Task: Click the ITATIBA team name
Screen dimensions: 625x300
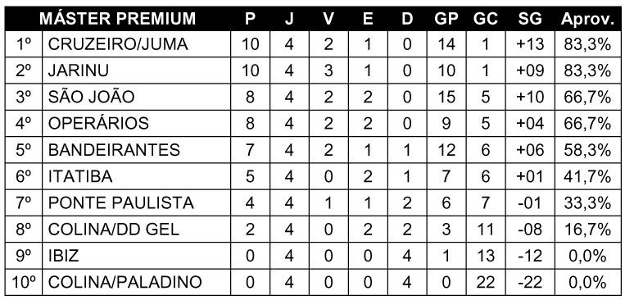Action: [x=80, y=176]
